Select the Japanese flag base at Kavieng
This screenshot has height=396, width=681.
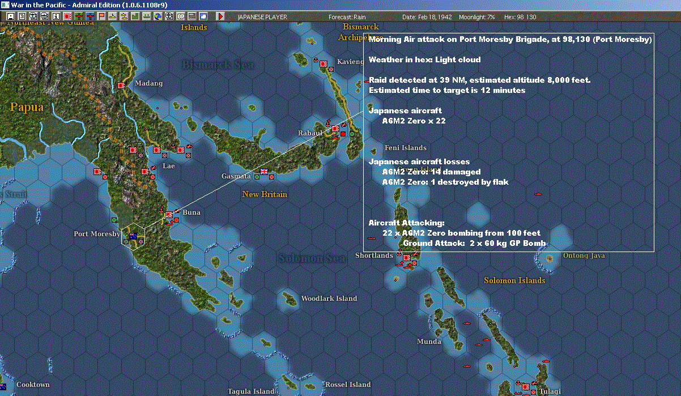pos(324,64)
